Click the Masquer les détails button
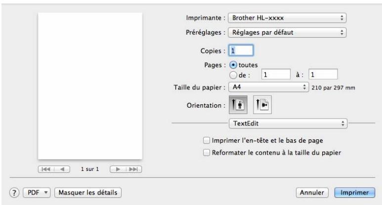Image resolution: width=382 pixels, height=205 pixels. (x=88, y=193)
